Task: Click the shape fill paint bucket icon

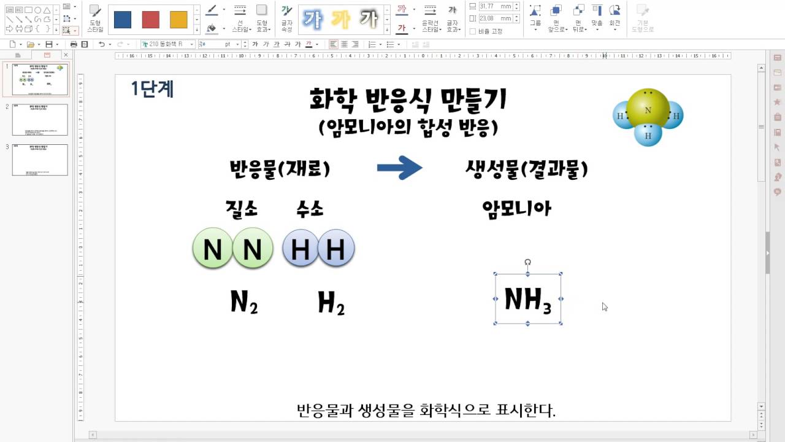Action: 212,28
